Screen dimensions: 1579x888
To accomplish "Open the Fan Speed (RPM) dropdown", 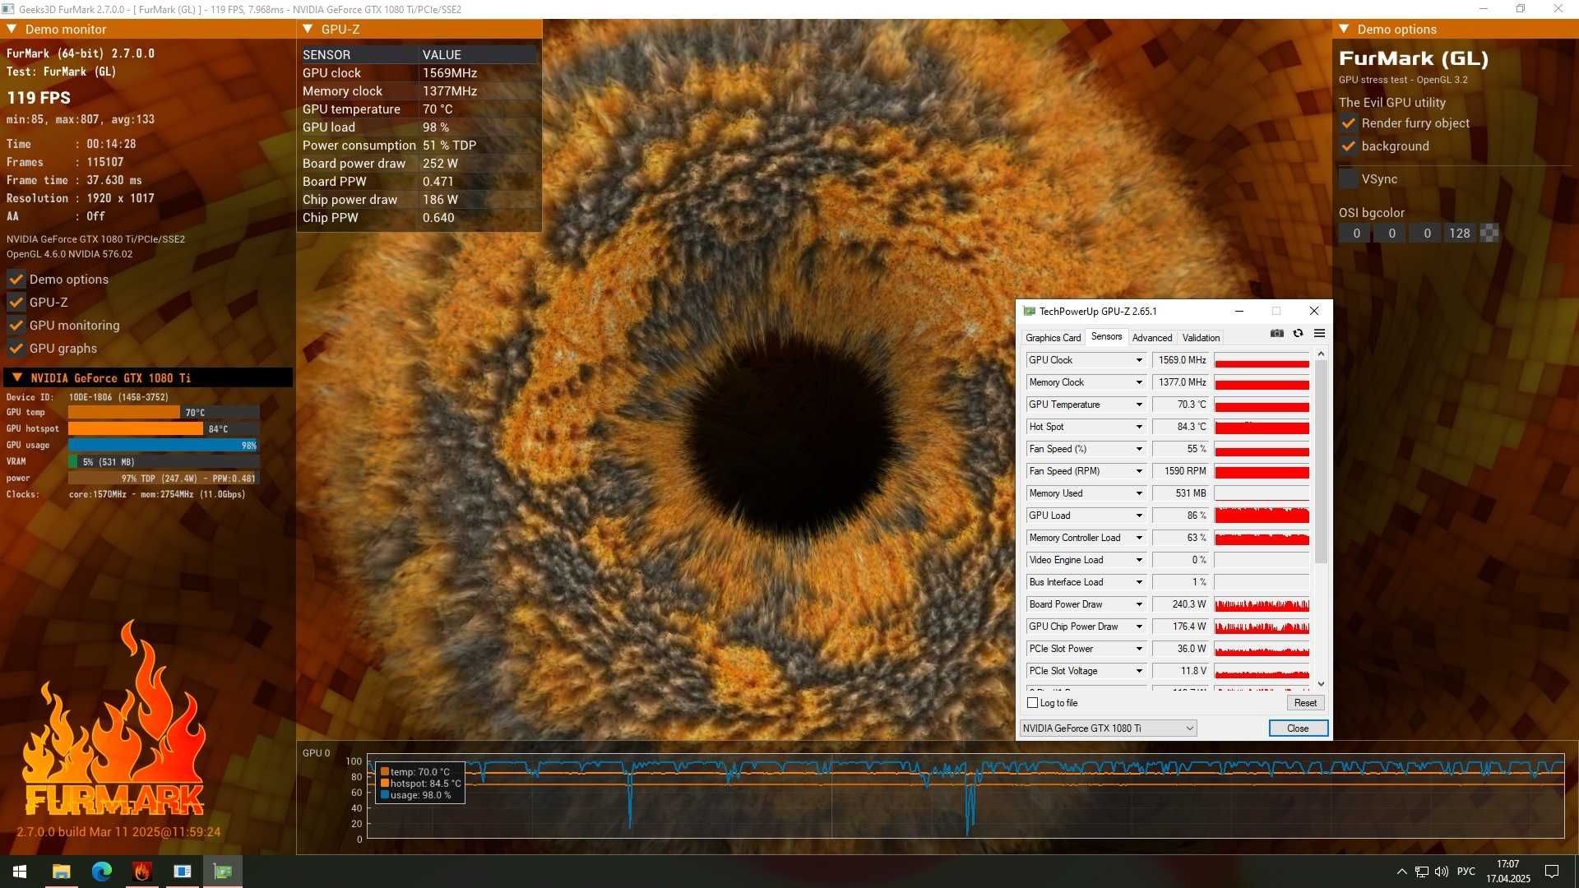I will pos(1139,471).
